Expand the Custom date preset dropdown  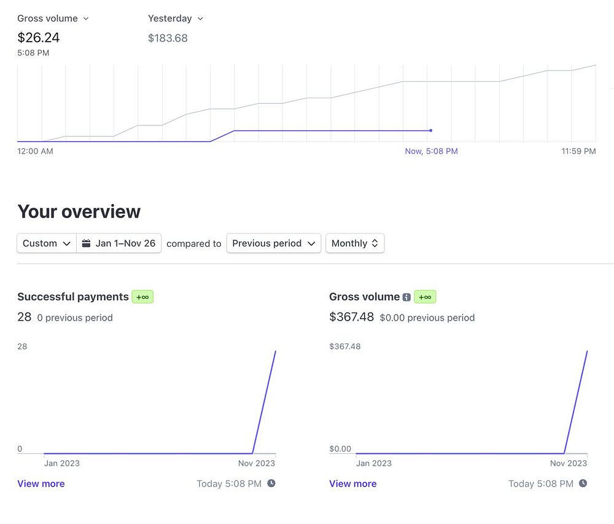pyautogui.click(x=47, y=243)
